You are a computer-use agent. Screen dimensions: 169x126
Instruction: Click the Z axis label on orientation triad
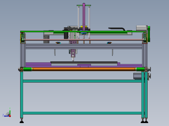pyautogui.click(x=3, y=115)
